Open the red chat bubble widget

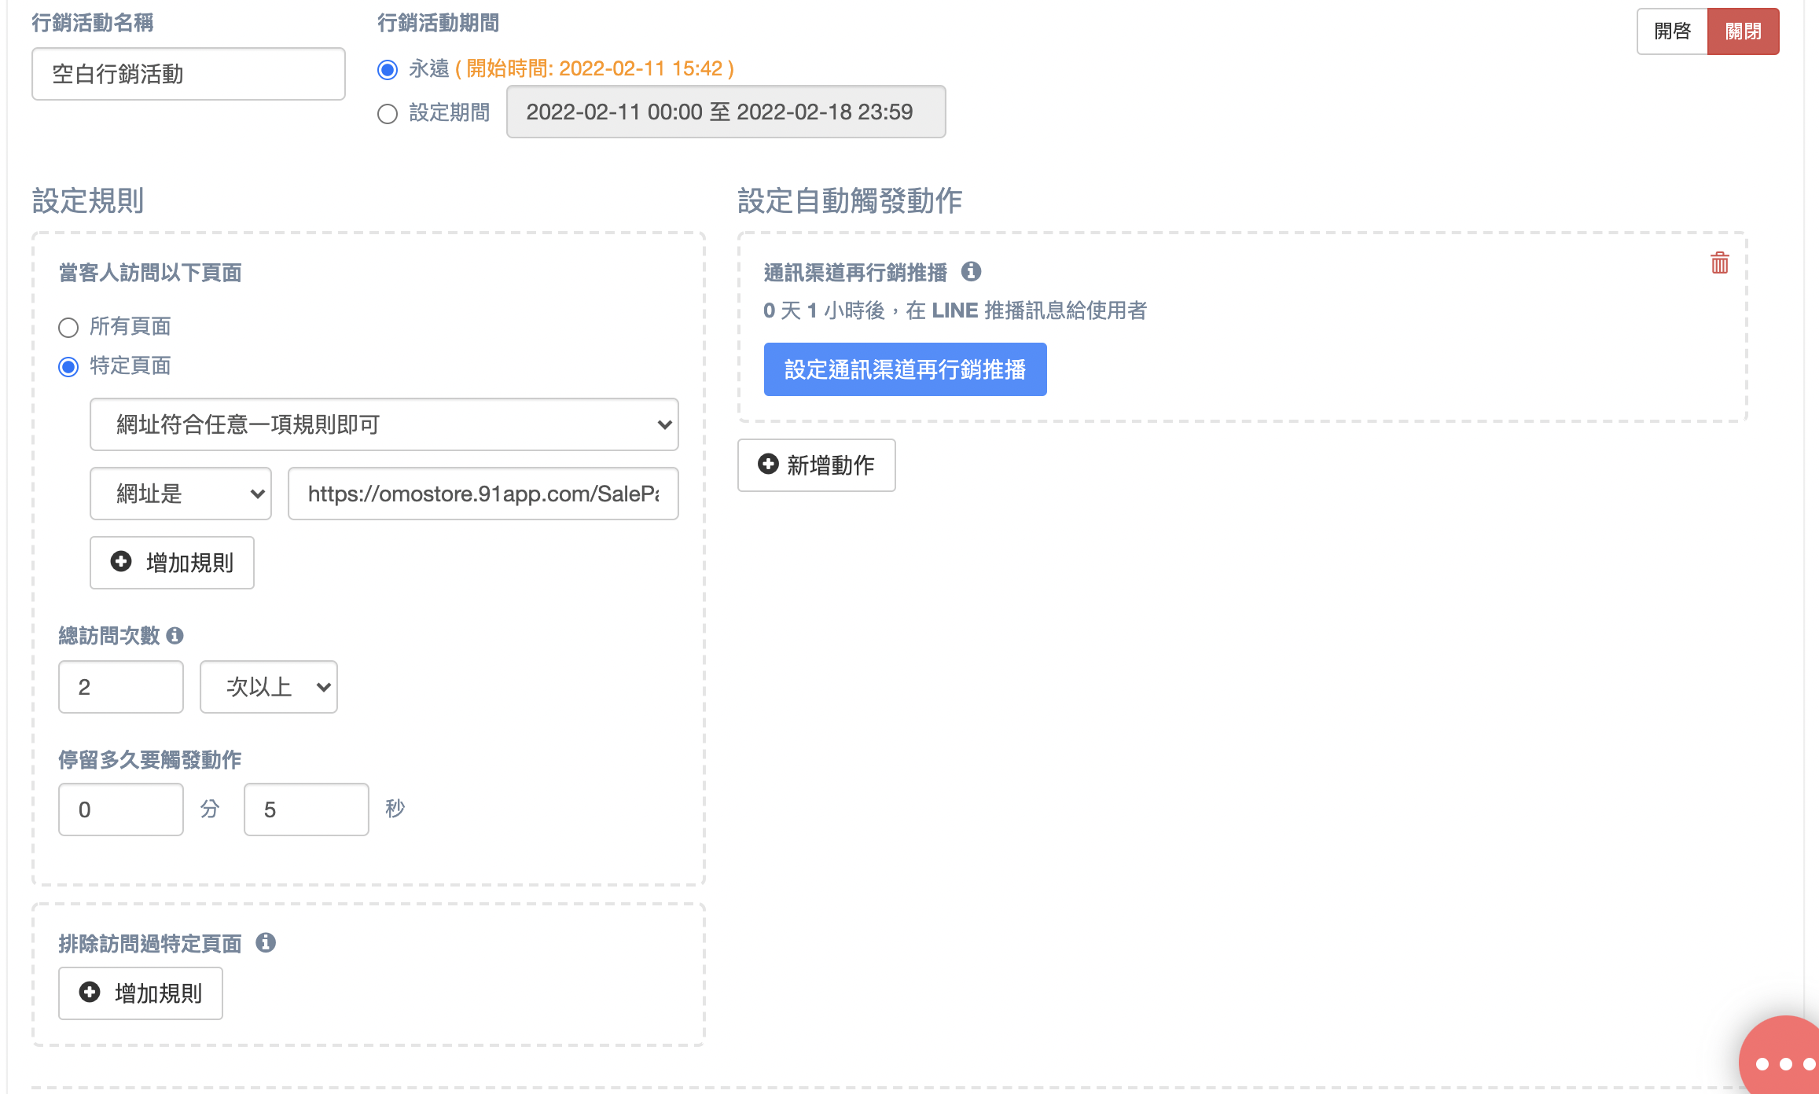click(1780, 1056)
